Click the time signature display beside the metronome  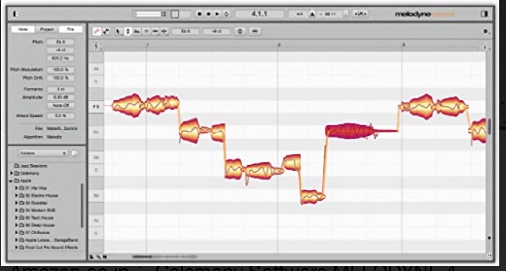click(300, 15)
